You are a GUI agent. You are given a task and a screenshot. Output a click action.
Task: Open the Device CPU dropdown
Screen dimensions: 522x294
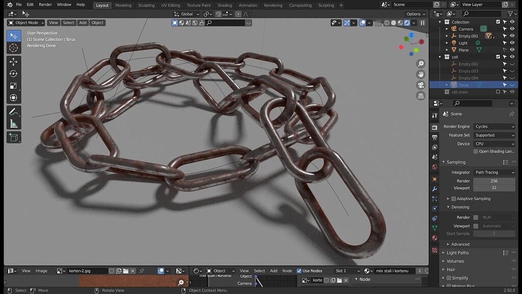click(x=494, y=143)
